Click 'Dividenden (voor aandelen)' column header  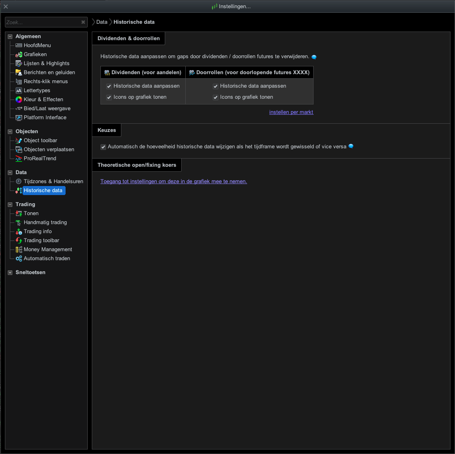tap(143, 73)
